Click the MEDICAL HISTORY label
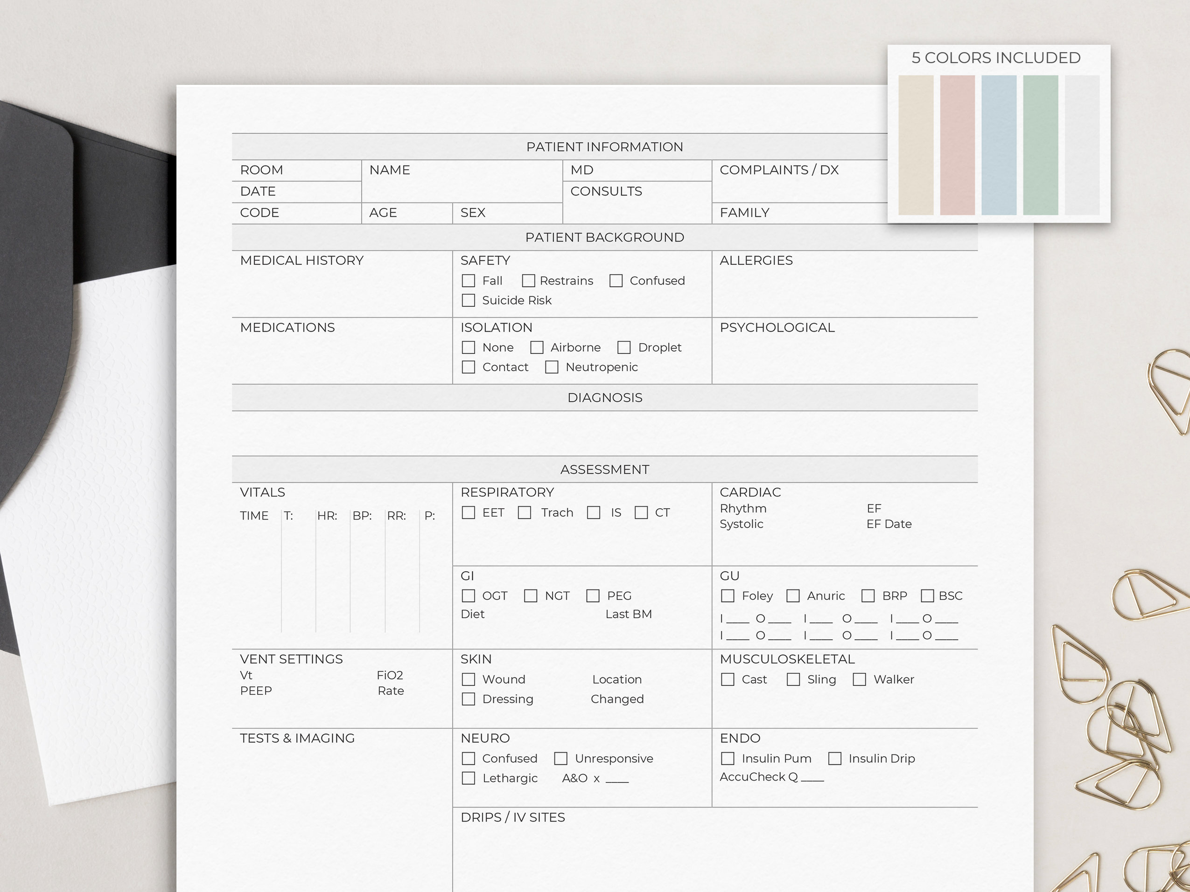This screenshot has width=1190, height=892. point(302,260)
